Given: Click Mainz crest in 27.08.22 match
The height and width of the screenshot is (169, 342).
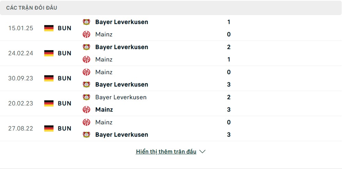Looking at the screenshot, I should pos(86,122).
